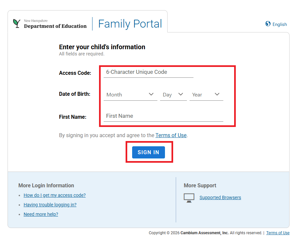
Task: Click the Year dropdown chevron arrow
Action: (x=217, y=94)
